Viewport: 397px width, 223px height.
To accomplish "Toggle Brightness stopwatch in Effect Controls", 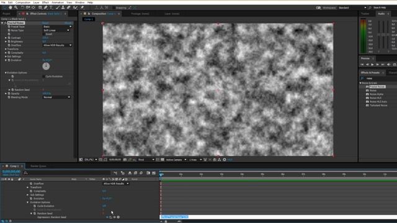I will click(x=9, y=42).
